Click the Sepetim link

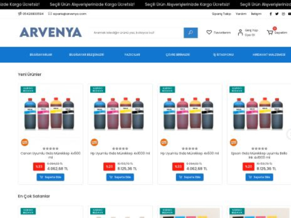(281, 32)
